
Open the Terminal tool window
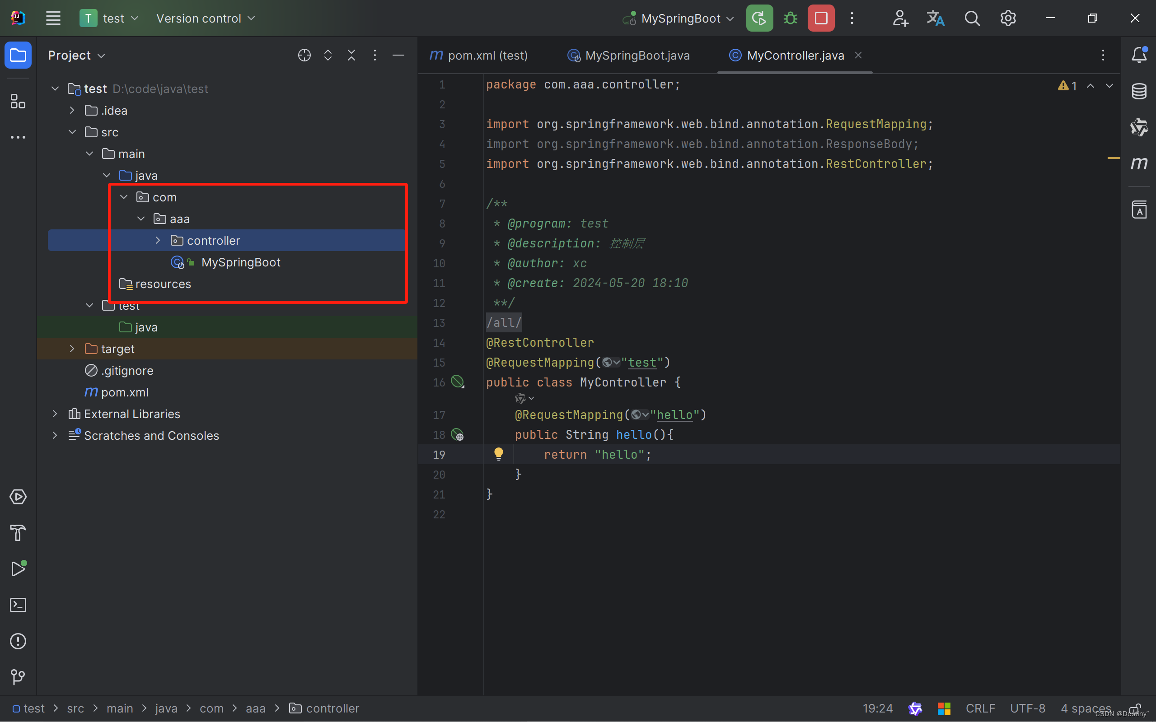[18, 605]
